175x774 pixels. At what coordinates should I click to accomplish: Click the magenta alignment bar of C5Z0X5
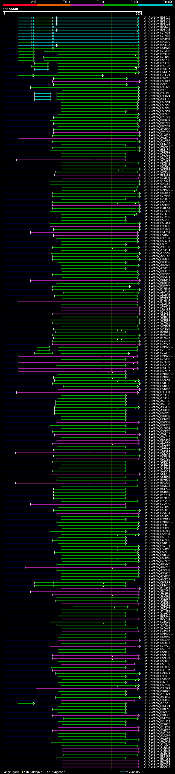coord(96,81)
